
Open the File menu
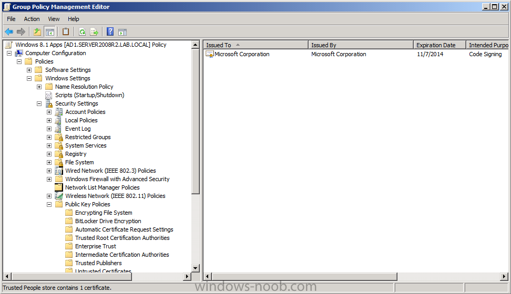coord(12,19)
